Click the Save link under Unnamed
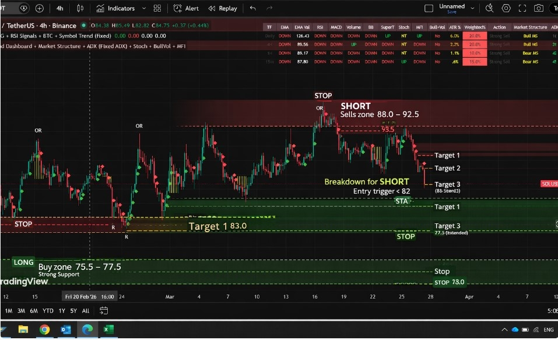 pyautogui.click(x=452, y=12)
